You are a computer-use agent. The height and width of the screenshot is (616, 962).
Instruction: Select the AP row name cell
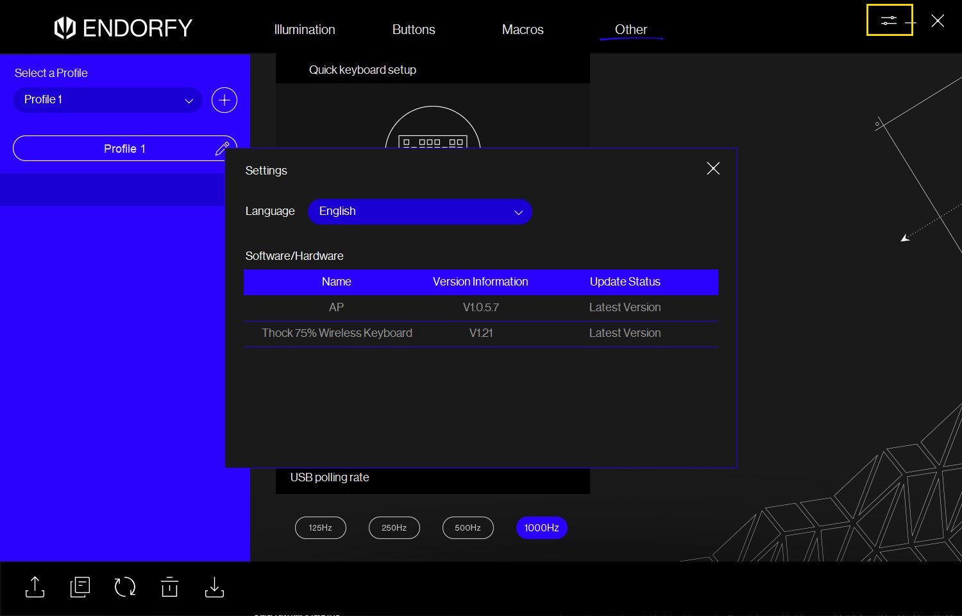click(x=336, y=307)
